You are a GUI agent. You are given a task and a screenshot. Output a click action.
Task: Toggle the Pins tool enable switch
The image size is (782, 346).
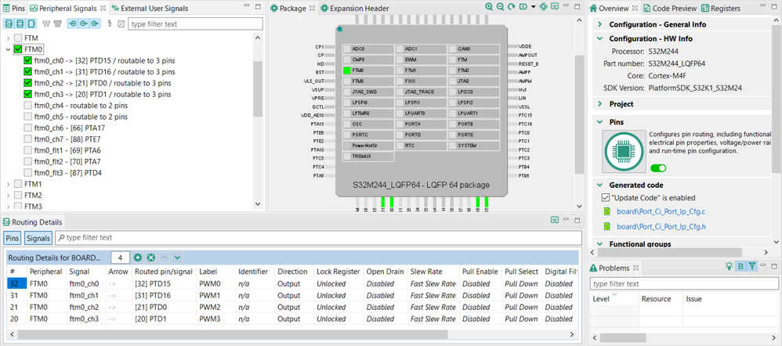(658, 168)
